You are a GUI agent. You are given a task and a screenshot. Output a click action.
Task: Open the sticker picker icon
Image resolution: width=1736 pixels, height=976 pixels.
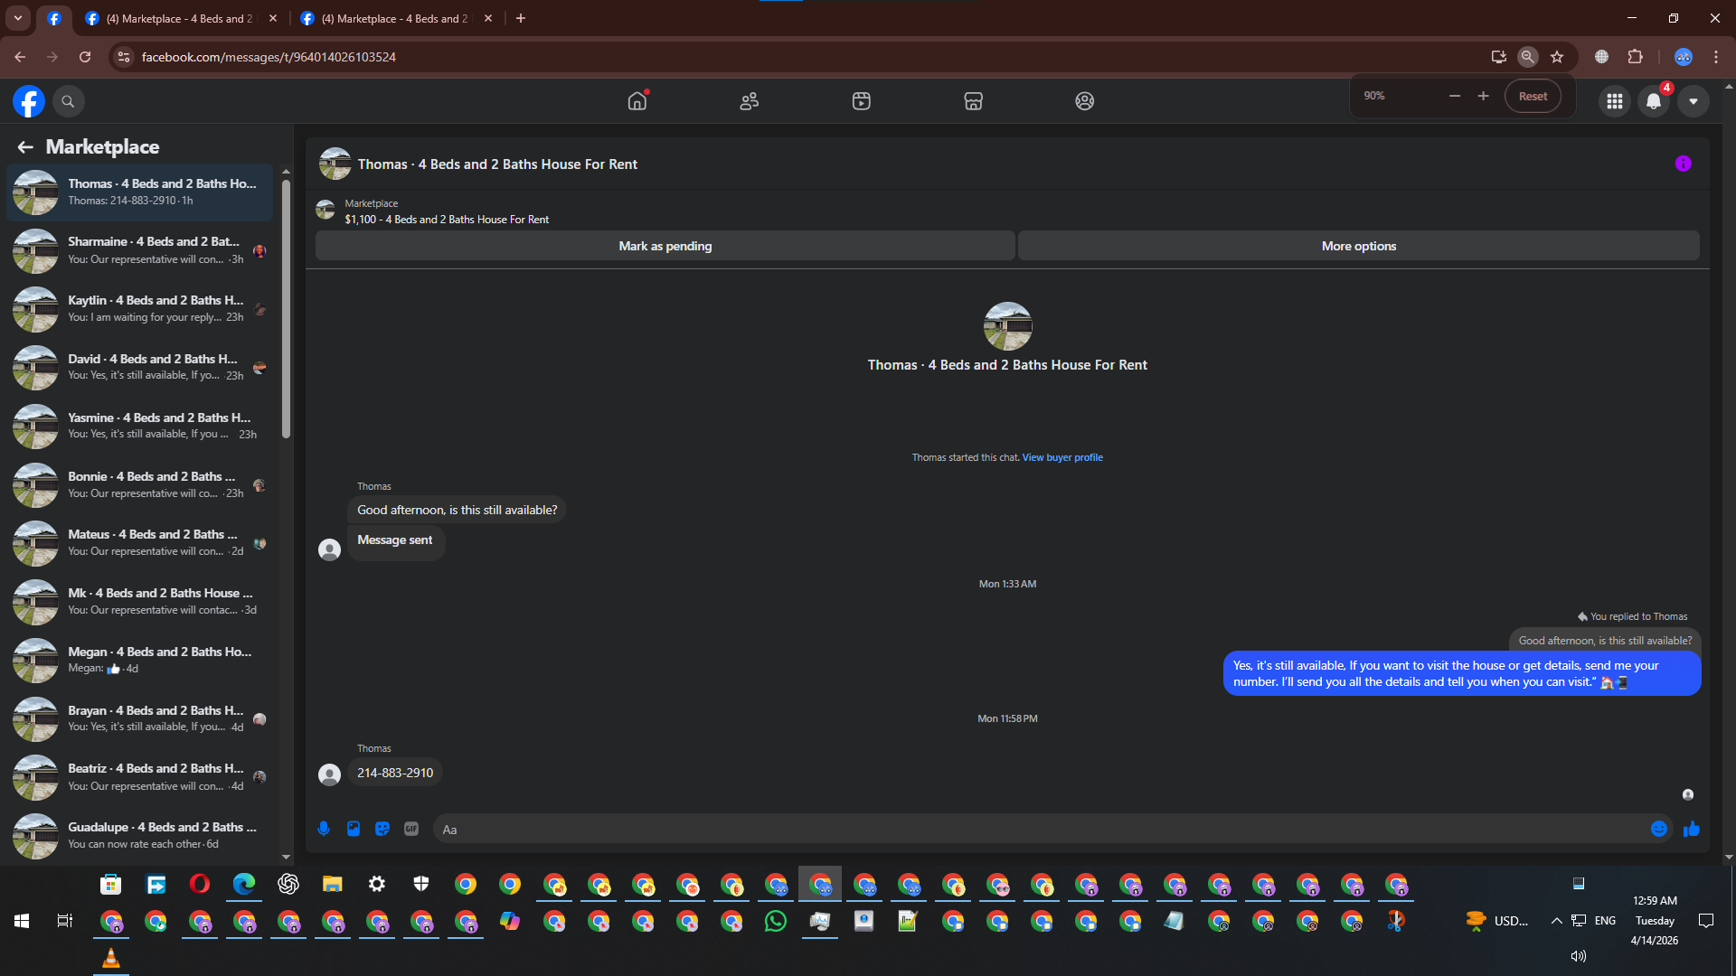(382, 829)
